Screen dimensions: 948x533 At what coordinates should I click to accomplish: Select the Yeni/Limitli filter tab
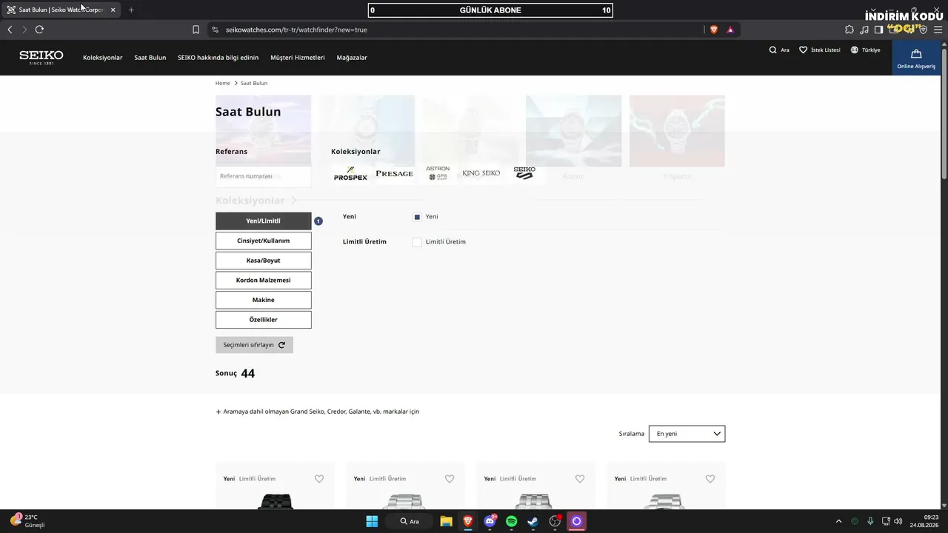tap(264, 221)
